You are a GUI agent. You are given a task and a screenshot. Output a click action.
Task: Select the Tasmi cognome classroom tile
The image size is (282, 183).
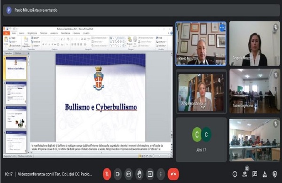pyautogui.click(x=255, y=91)
